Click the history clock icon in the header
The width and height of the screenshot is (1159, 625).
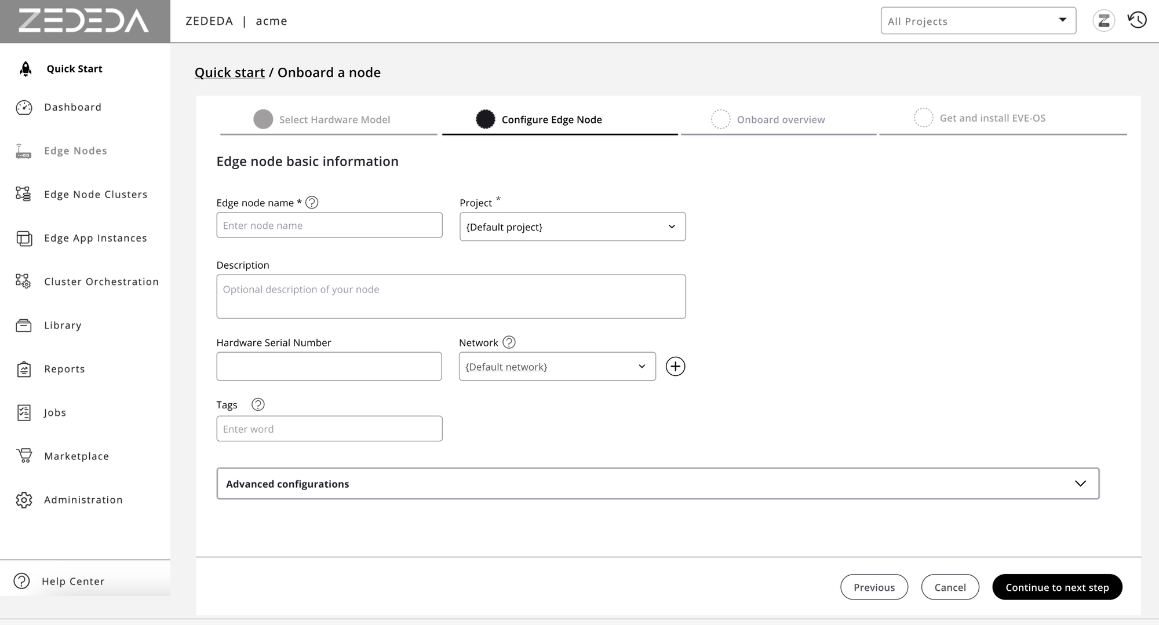coord(1136,20)
